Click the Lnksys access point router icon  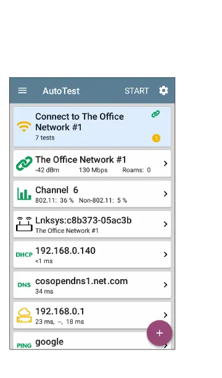pos(24,224)
